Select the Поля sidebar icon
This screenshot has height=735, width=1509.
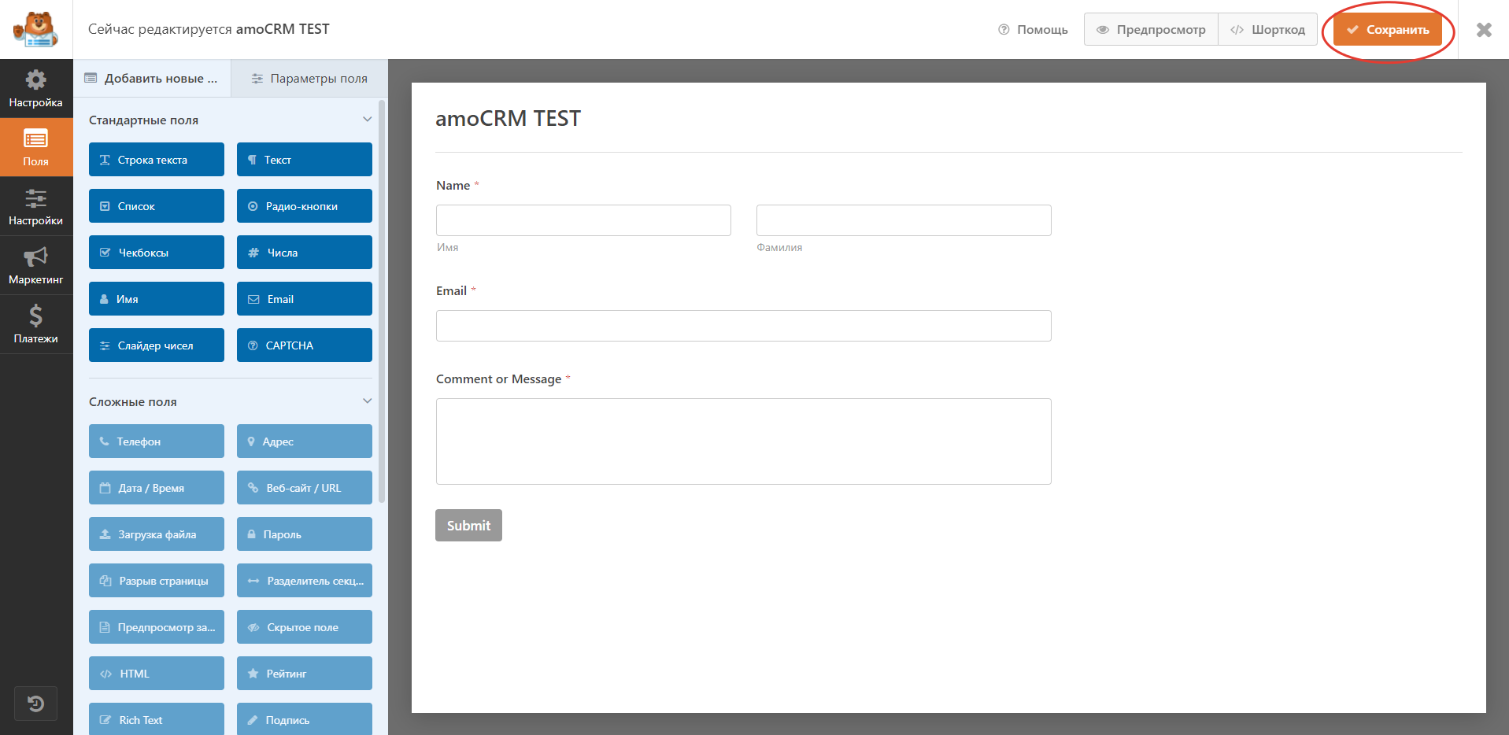pyautogui.click(x=36, y=147)
